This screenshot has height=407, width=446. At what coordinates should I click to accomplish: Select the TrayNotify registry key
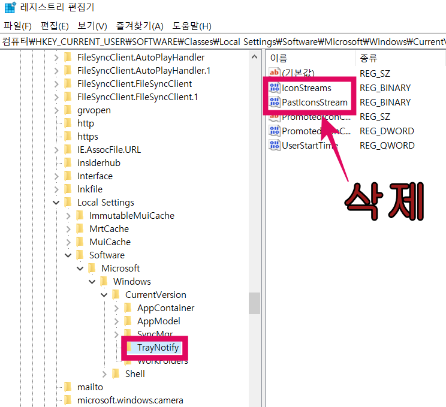tap(158, 348)
